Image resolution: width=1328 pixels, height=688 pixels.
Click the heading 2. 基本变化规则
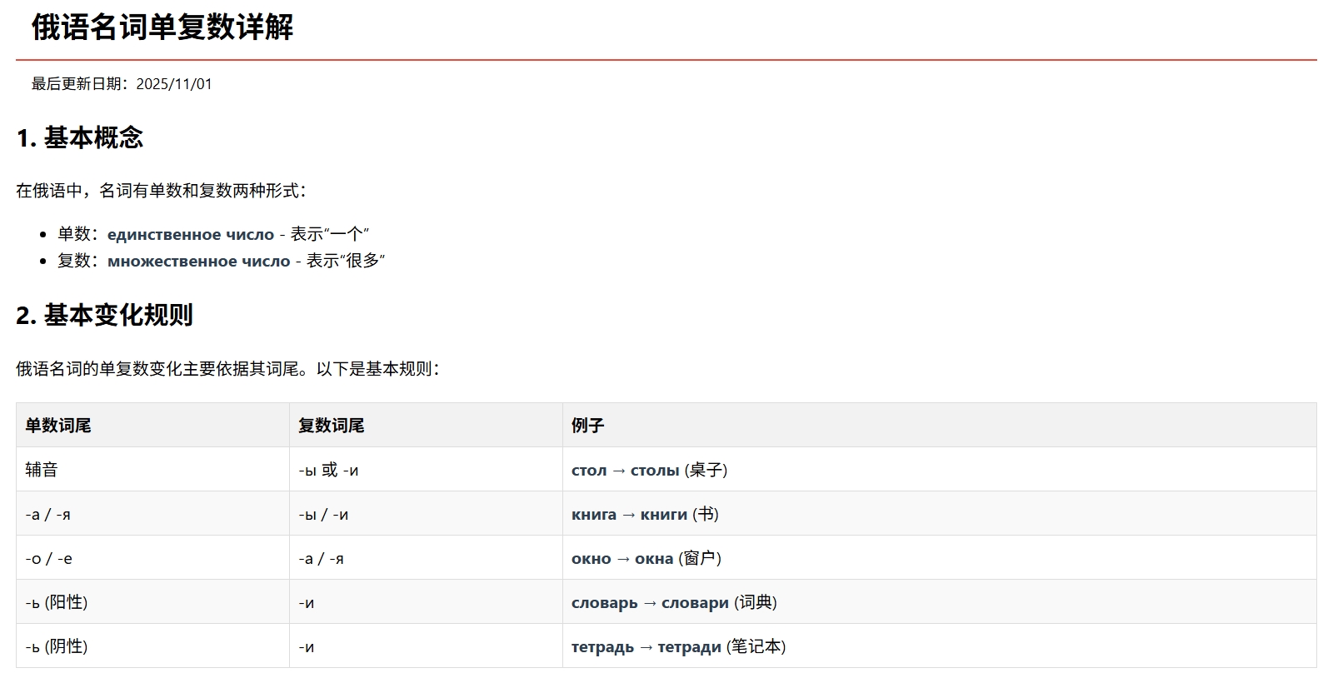pyautogui.click(x=105, y=315)
